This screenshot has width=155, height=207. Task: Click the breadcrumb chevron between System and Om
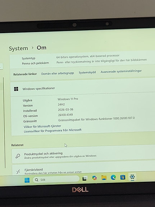(32, 48)
